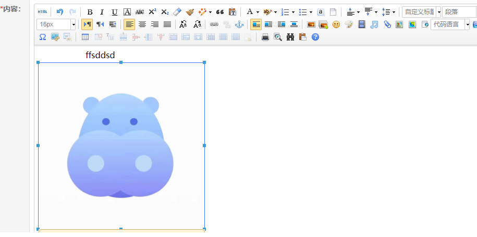Open the 代码语言 code language dropdown
Image resolution: width=477 pixels, height=237 pixels.
pyautogui.click(x=468, y=24)
